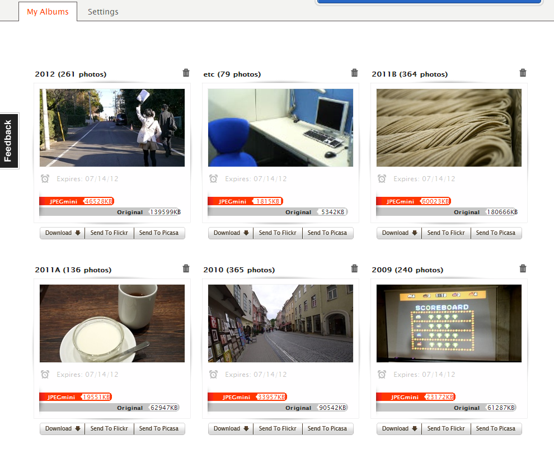Image resolution: width=554 pixels, height=449 pixels.
Task: Switch to the Settings tab
Action: (103, 12)
